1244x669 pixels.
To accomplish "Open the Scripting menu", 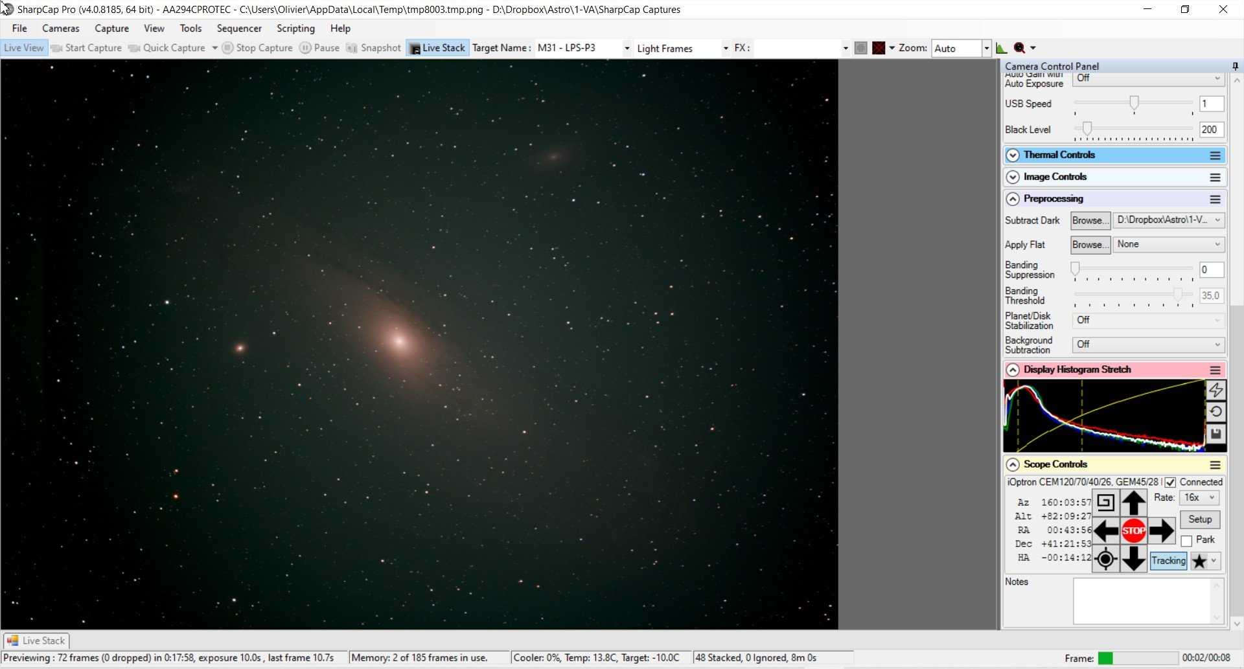I will coord(295,28).
